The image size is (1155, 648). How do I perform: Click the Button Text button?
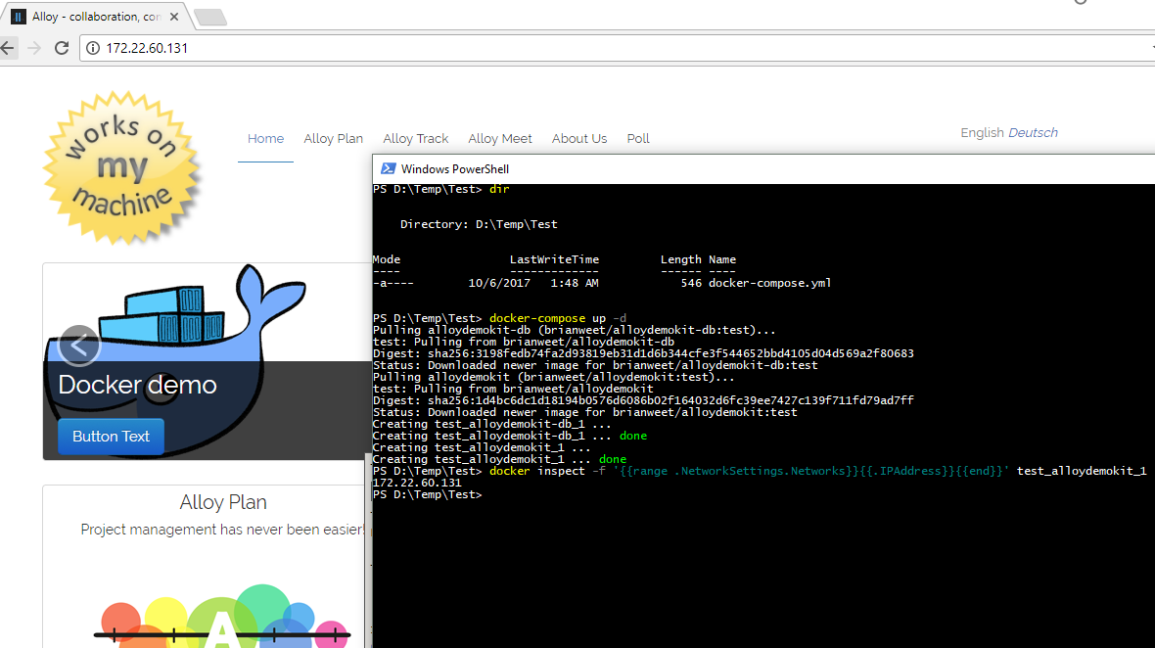[x=111, y=436]
